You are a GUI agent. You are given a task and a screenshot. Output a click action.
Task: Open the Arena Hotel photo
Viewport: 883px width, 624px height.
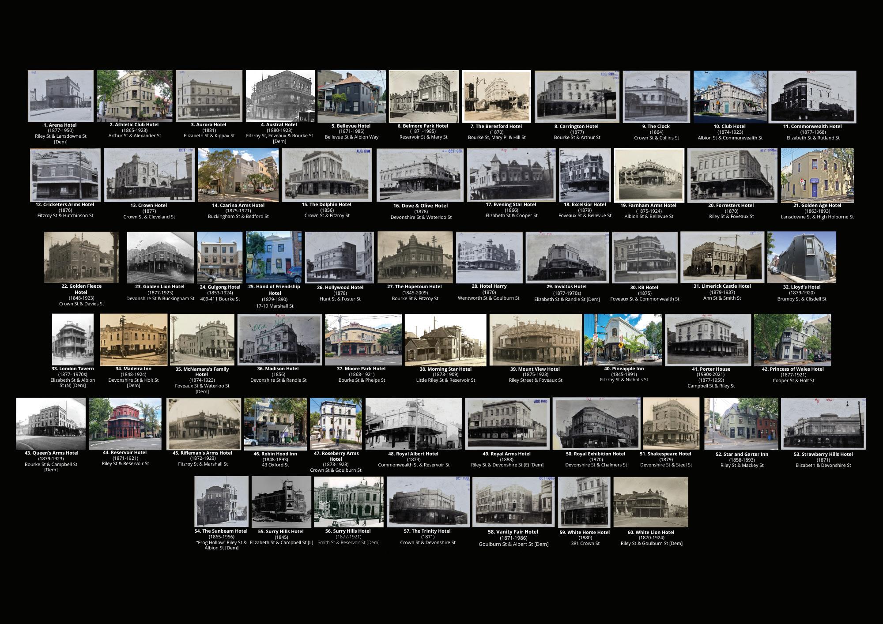60,96
